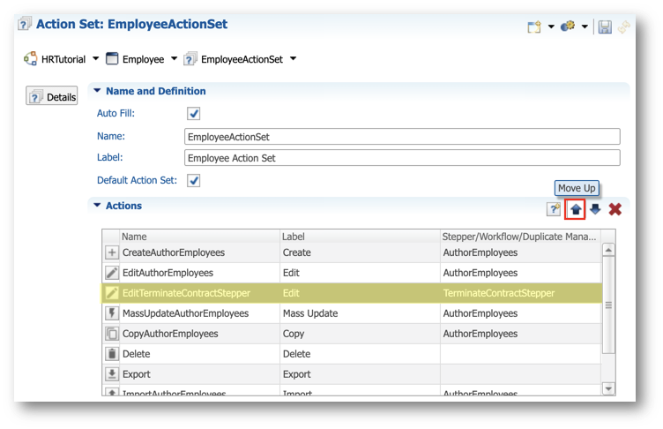The image size is (663, 429).
Task: Toggle the Auto Fill checkbox
Action: click(193, 114)
